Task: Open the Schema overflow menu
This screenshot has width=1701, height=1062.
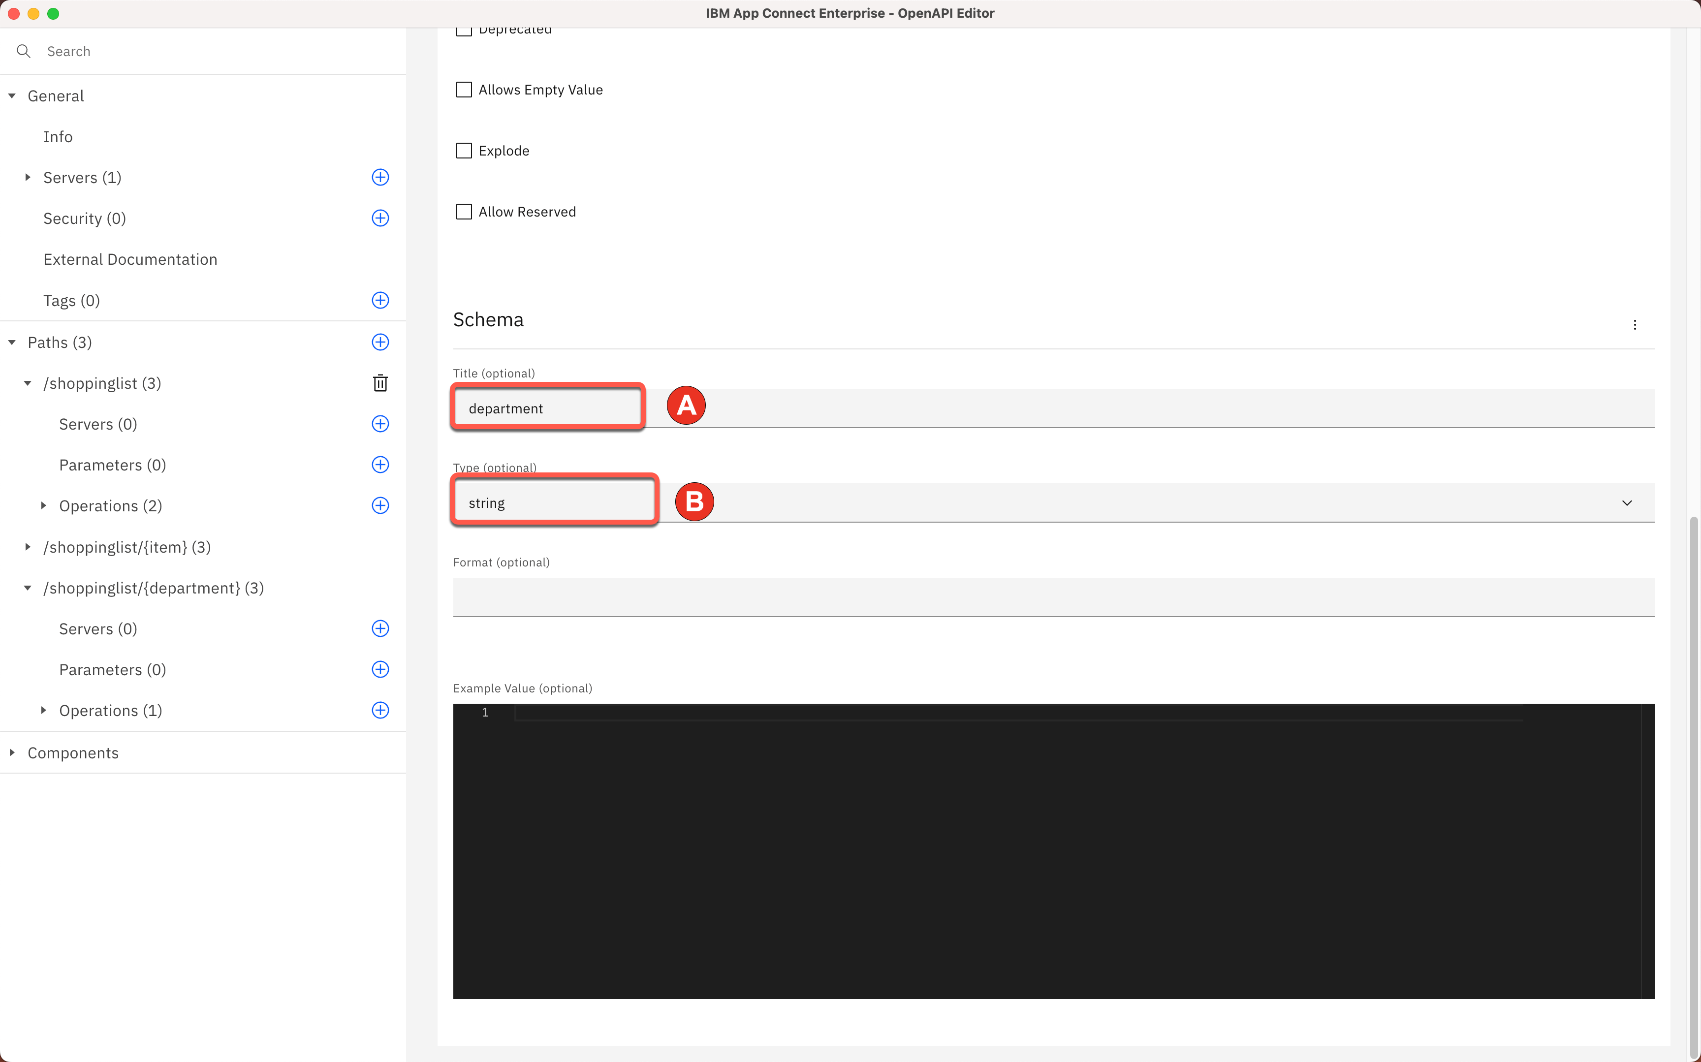Action: click(x=1636, y=324)
